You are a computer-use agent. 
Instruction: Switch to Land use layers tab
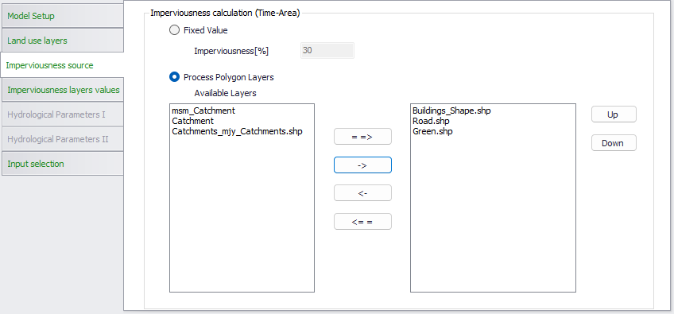62,41
